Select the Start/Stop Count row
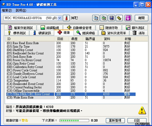152x126 pixels. [x=71, y=50]
